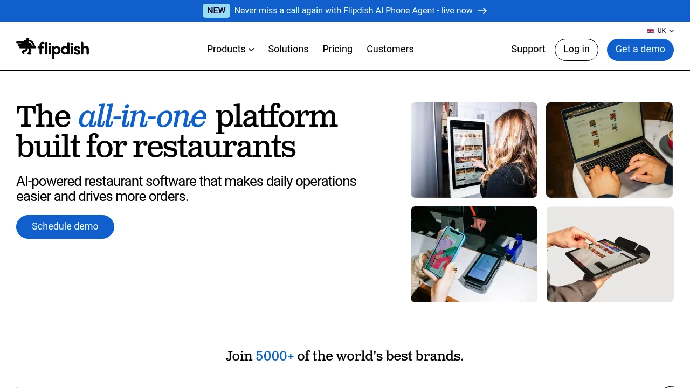Open the Flipdish AI Phone Agent announcement

click(354, 11)
